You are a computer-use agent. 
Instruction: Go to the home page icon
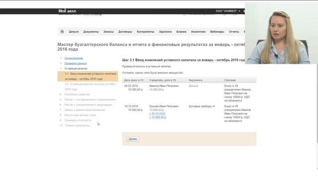[62, 32]
